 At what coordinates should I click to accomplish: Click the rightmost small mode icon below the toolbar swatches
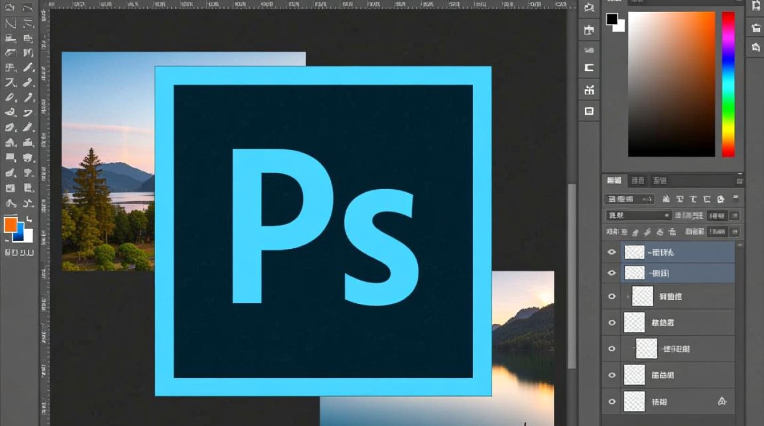(31, 252)
